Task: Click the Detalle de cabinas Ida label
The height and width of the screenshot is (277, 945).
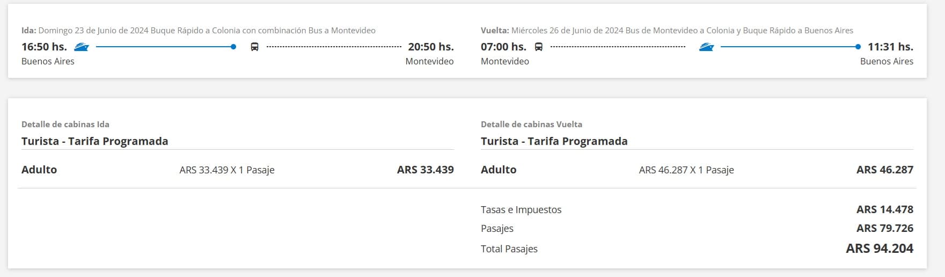Action: (65, 124)
